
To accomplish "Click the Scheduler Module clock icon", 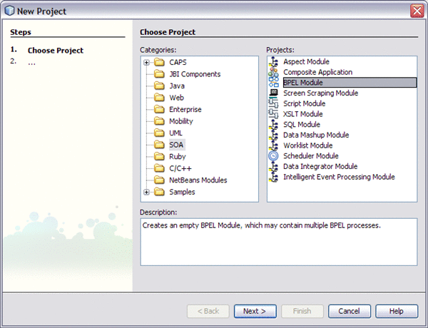I will 273,156.
